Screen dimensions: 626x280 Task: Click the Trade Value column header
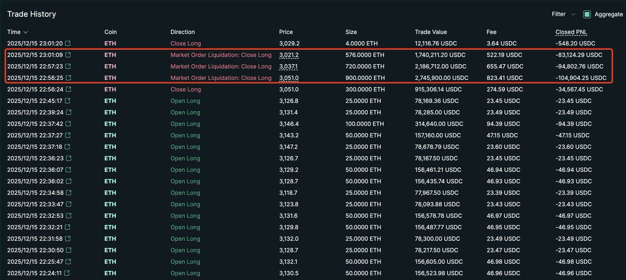click(431, 32)
